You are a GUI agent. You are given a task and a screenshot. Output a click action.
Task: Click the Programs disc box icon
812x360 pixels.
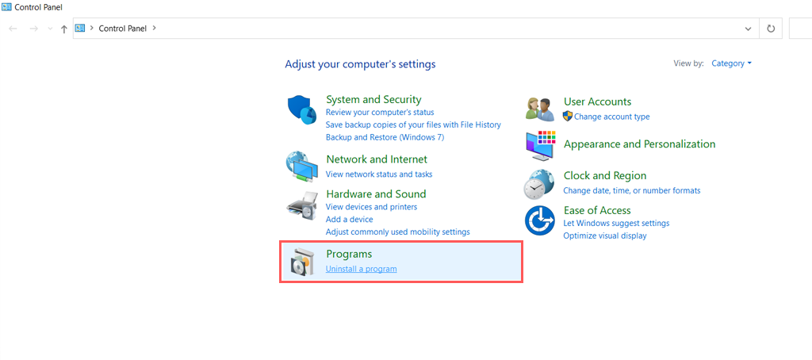coord(302,262)
